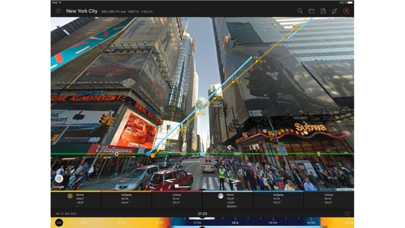Screen dimensions: 405x228
Task: Tap the moonrise Aufgang 18:35 cell
Action: [278, 199]
